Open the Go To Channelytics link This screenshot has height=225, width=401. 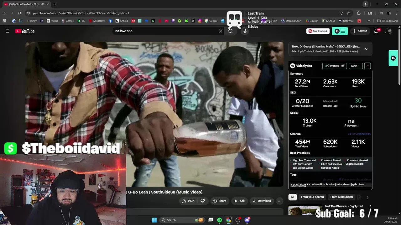pos(359,134)
